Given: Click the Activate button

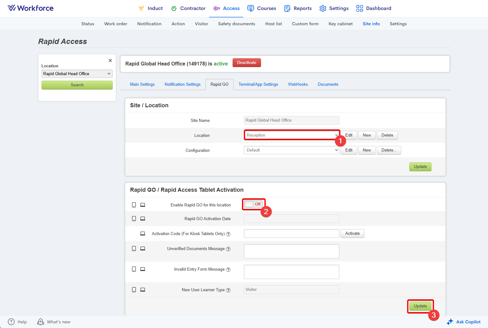Looking at the screenshot, I should [352, 234].
